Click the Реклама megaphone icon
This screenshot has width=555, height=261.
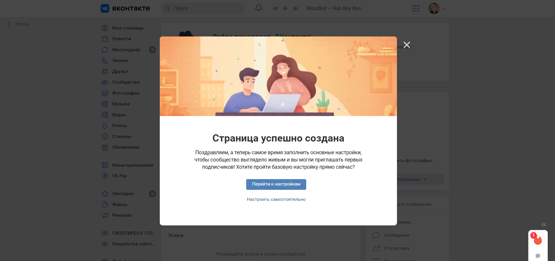pyautogui.click(x=105, y=215)
